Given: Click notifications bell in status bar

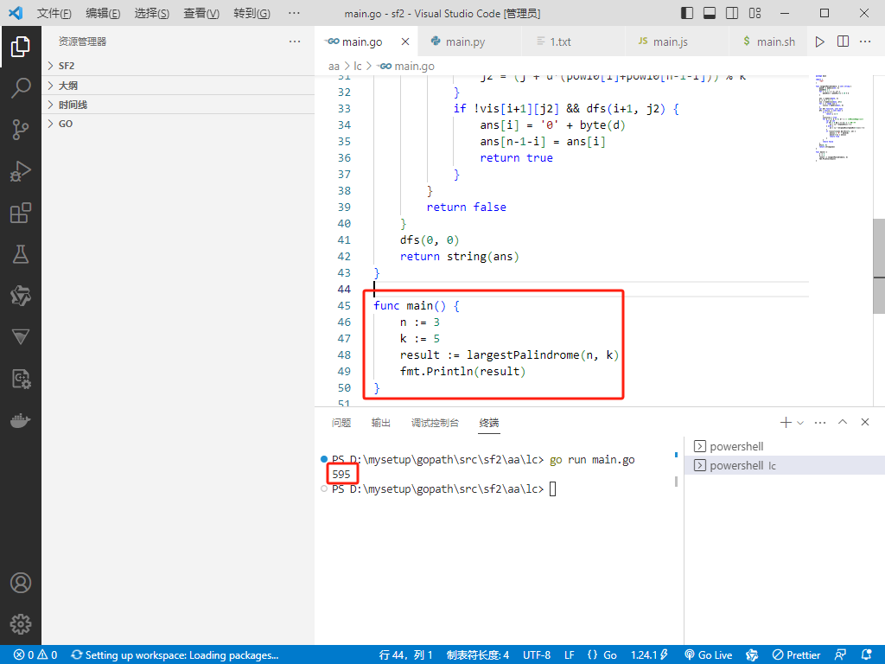Looking at the screenshot, I should coord(868,655).
